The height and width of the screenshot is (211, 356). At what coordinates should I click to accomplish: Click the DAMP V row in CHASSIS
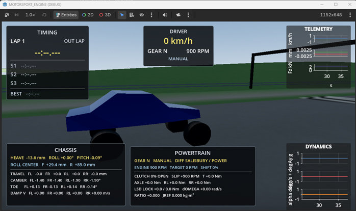(60, 193)
